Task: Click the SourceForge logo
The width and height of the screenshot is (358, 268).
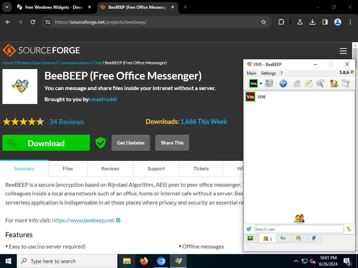Action: [x=41, y=50]
